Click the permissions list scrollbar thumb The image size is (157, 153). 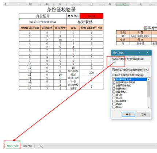(x=149, y=89)
